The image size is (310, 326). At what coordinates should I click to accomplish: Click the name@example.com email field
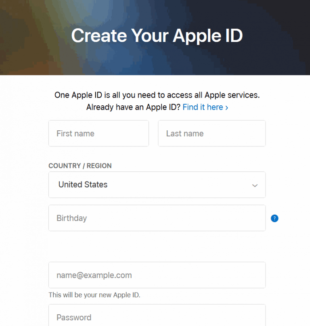[x=157, y=275]
